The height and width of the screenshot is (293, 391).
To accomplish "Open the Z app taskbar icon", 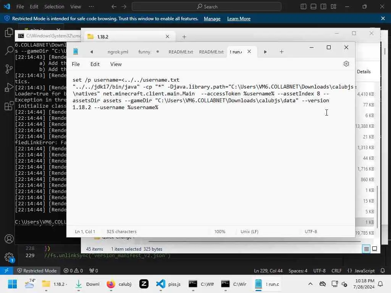I will (144, 284).
